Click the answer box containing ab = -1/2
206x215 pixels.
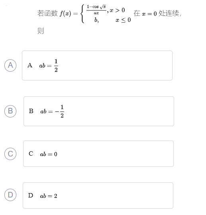99,111
